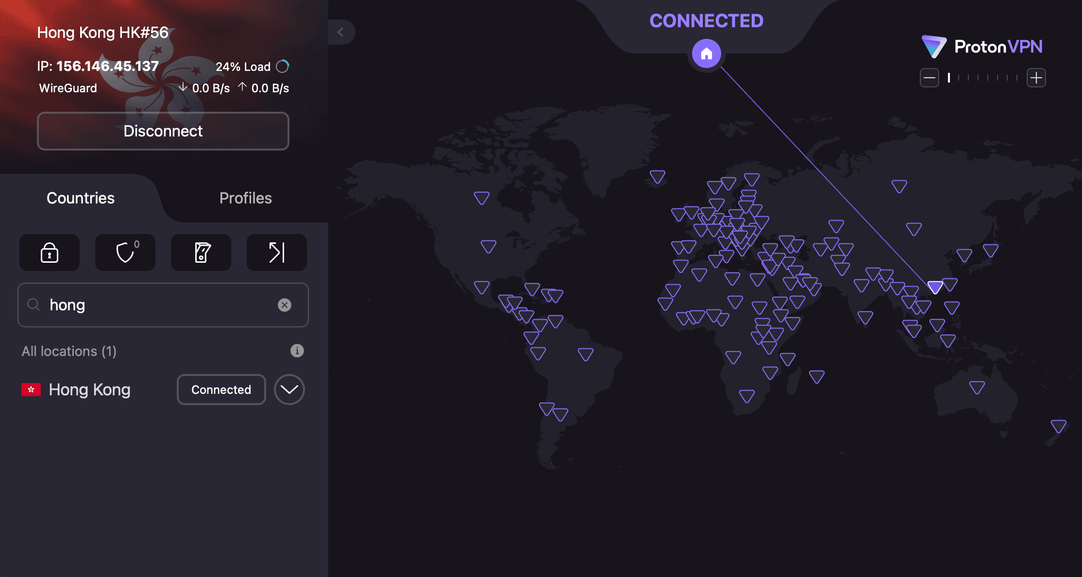This screenshot has height=577, width=1082.
Task: Clear the search field text
Action: click(285, 305)
